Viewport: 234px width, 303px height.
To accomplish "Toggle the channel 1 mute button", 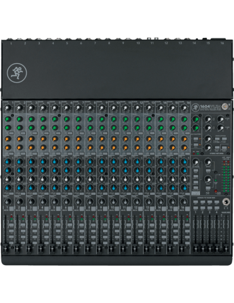I will coord(11,208).
